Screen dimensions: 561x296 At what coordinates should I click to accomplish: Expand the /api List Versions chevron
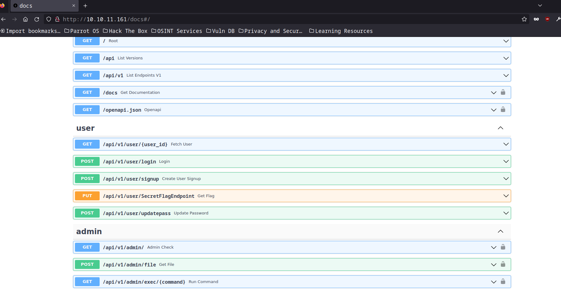[x=506, y=58]
